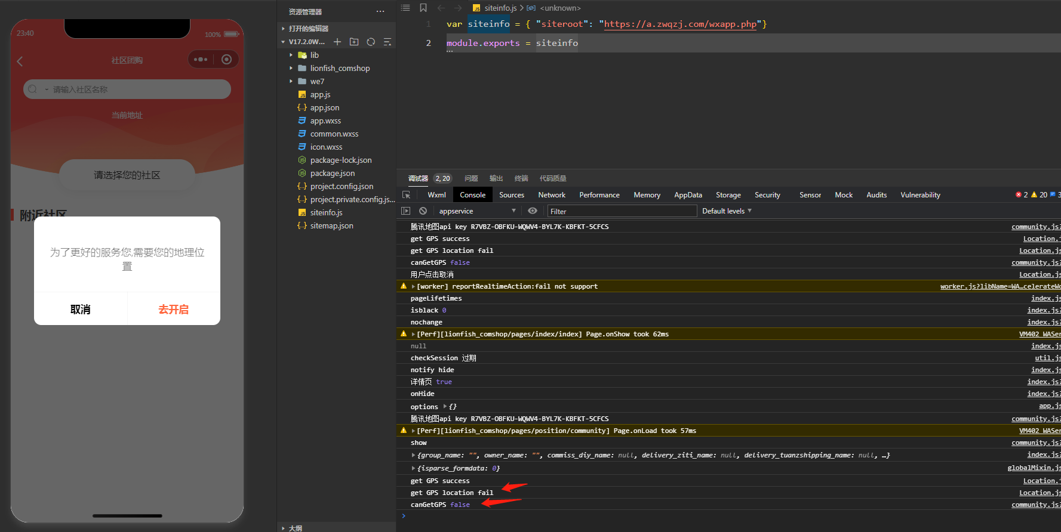Viewport: 1061px width, 532px height.
Task: Click 取消 in the location dialog
Action: point(81,309)
